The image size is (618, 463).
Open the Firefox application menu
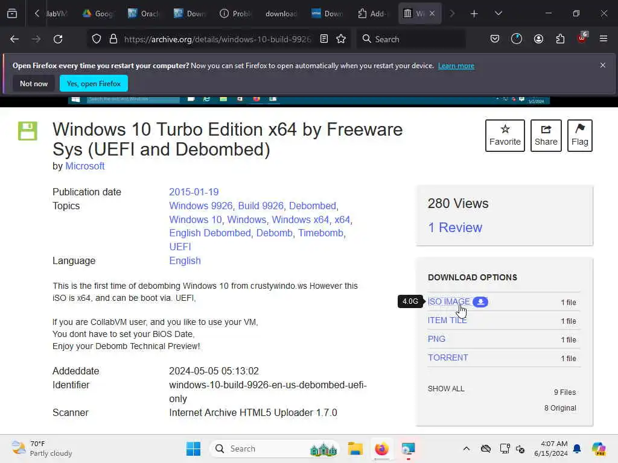pos(604,39)
